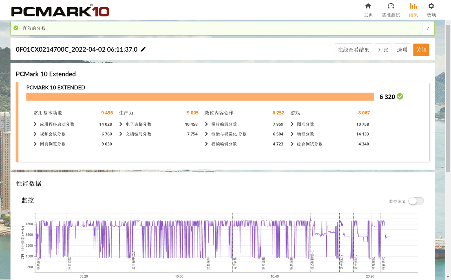Viewport: 451px width, 280px height.
Task: Click the 对比 compare button
Action: coord(383,50)
